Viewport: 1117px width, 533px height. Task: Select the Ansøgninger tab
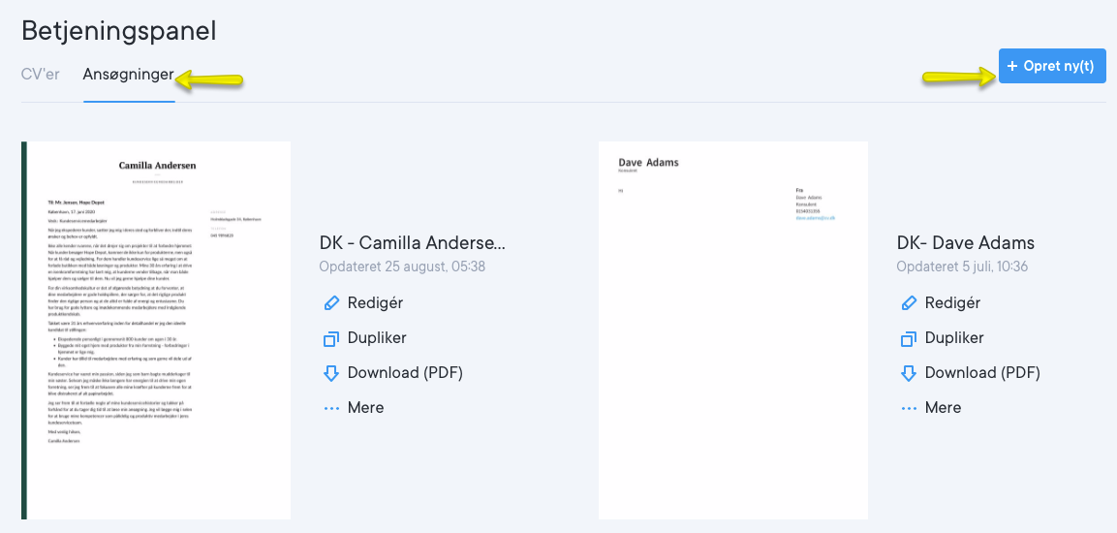click(128, 75)
